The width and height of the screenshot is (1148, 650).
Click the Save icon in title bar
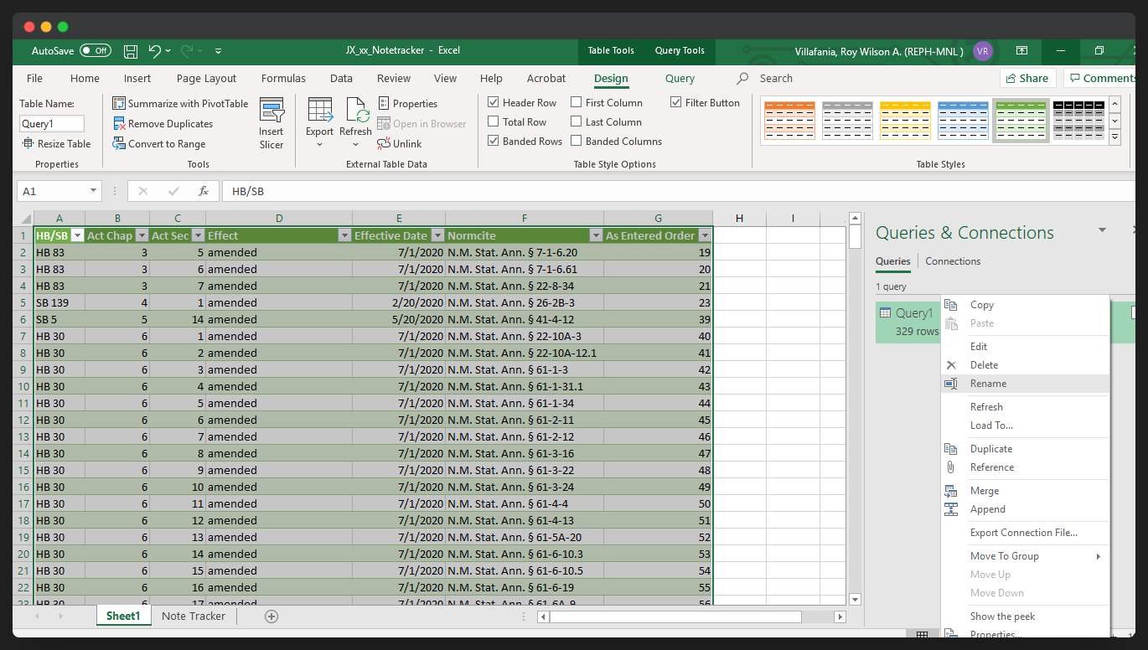[x=131, y=51]
